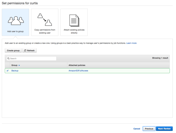Toggle the sort arrow beside Group header
This screenshot has height=133, width=176.
pos(19,65)
